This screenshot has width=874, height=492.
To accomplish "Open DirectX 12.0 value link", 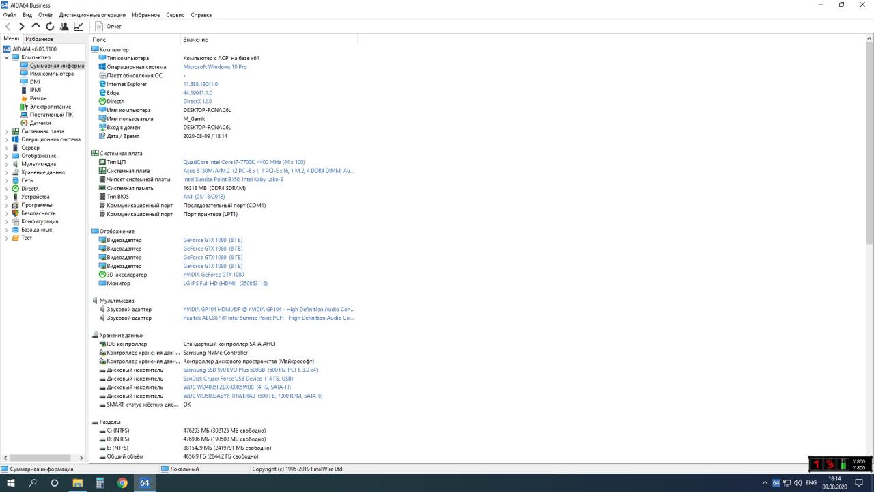I will click(x=197, y=101).
